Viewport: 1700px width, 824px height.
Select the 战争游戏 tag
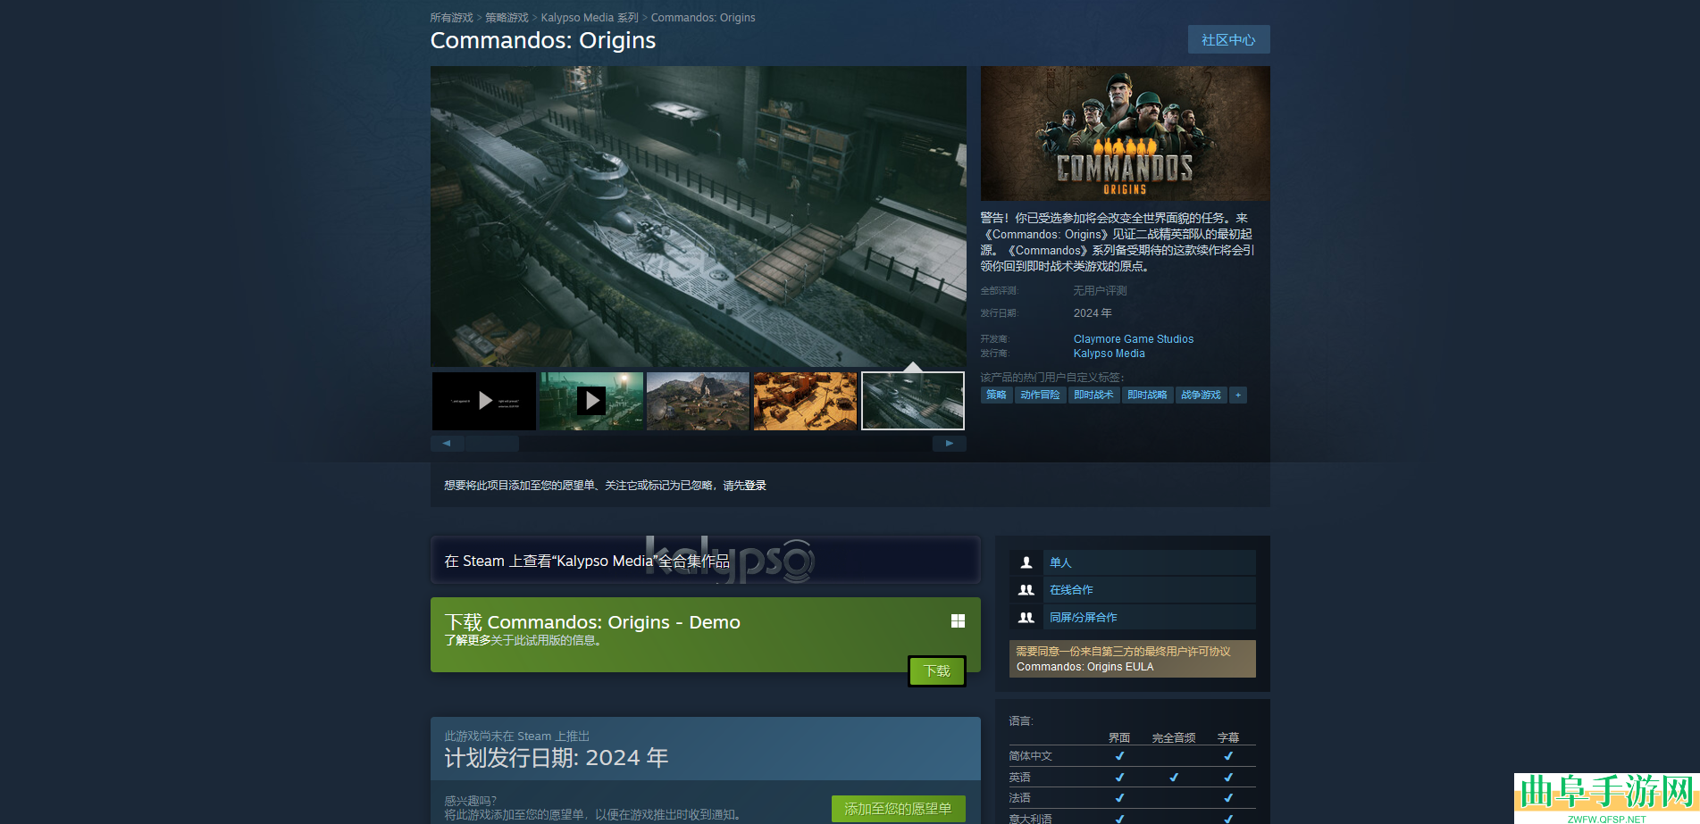(1201, 395)
